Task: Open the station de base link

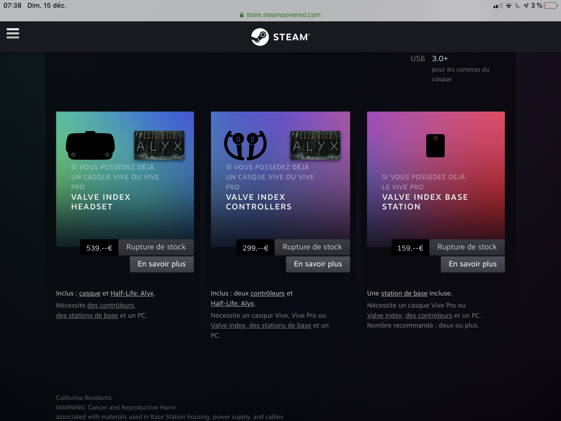Action: click(x=404, y=293)
